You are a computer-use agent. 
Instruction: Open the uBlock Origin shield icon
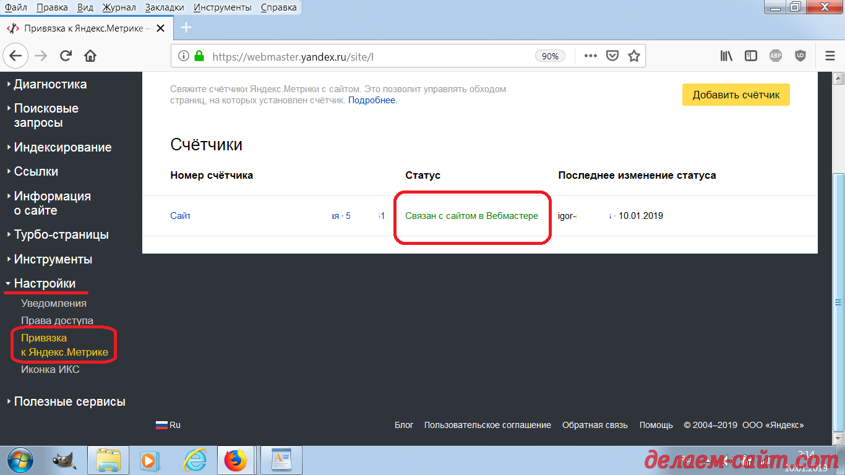tap(800, 56)
